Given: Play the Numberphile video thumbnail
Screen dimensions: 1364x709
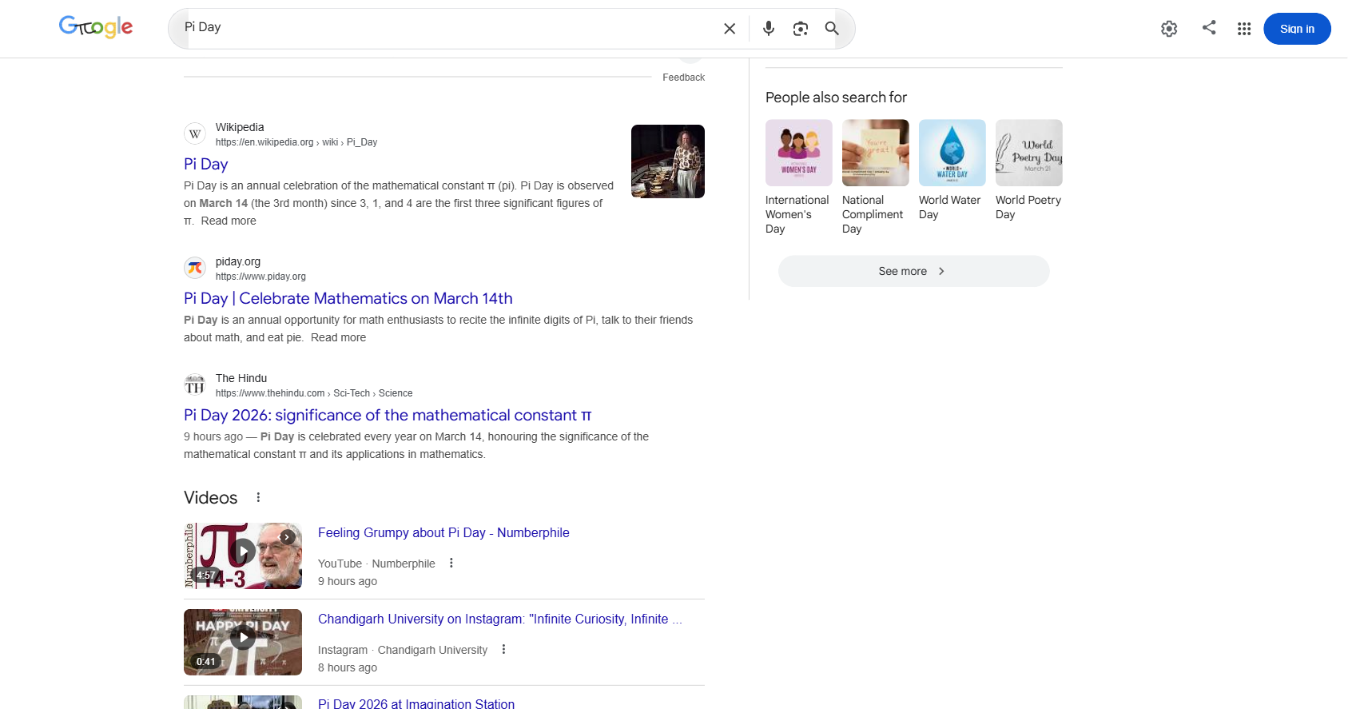Looking at the screenshot, I should [243, 556].
